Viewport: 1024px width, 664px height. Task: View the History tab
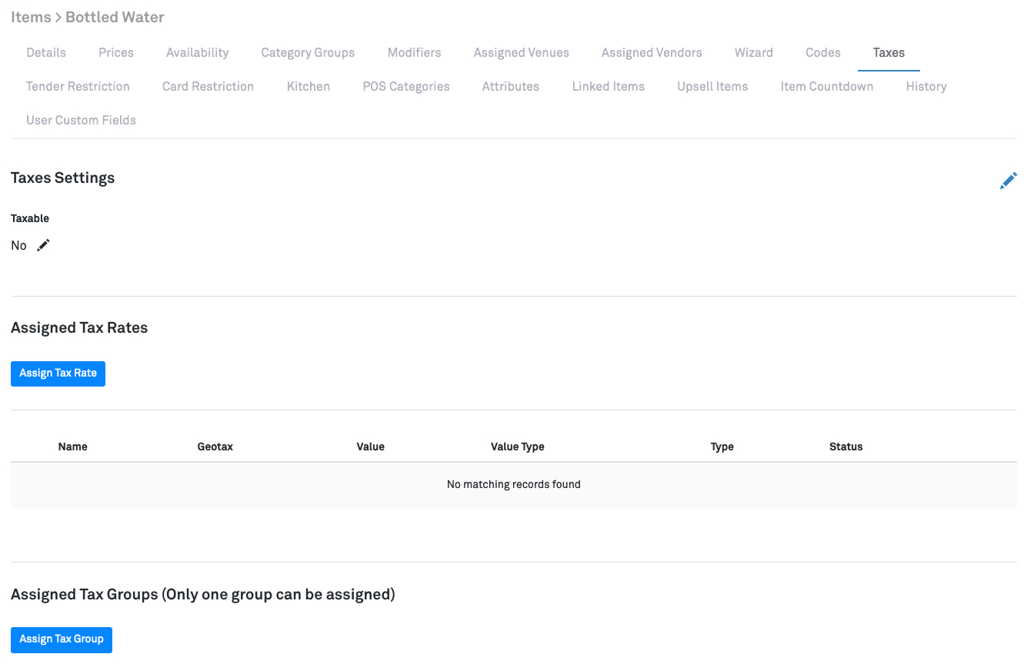pyautogui.click(x=926, y=87)
